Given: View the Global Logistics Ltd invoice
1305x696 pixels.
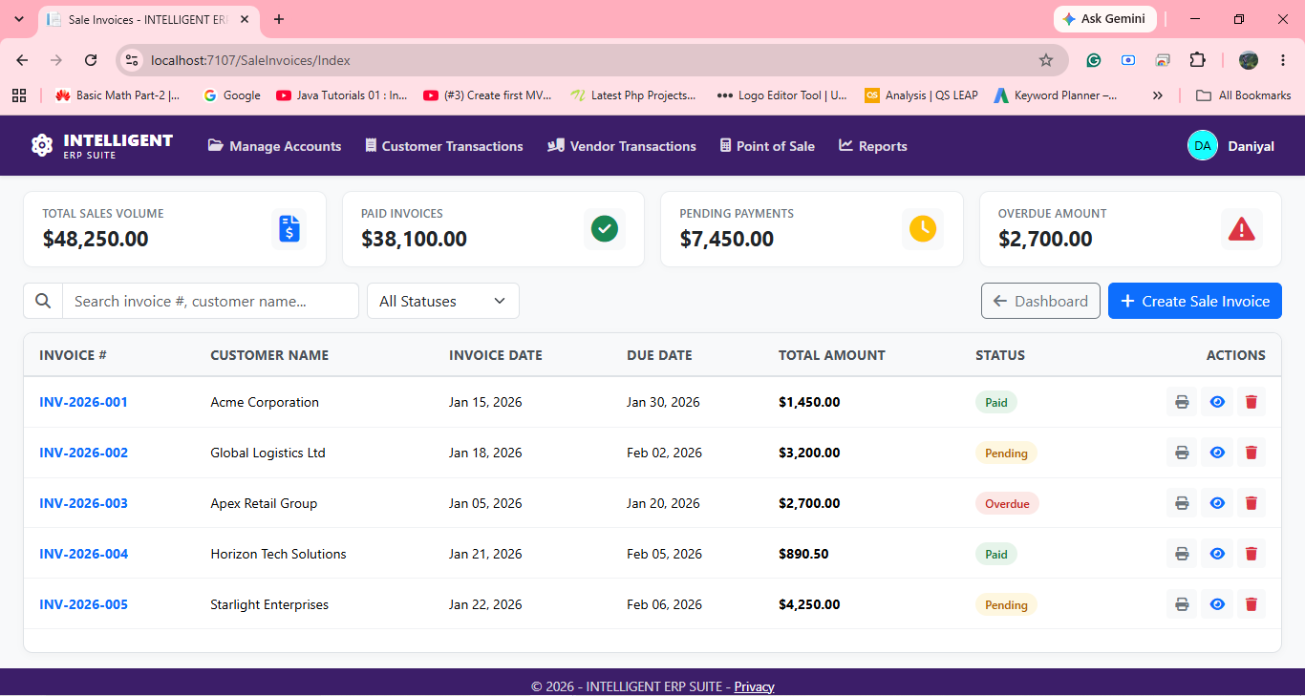Looking at the screenshot, I should (x=1217, y=453).
